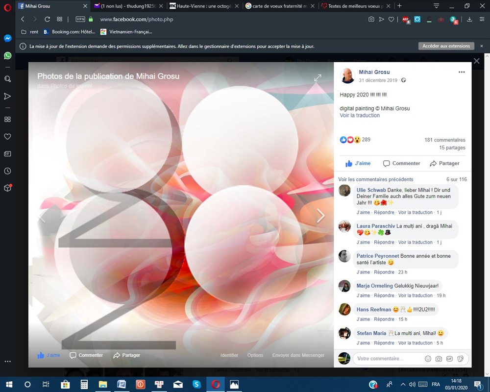View reactions count 289
Viewport: 490px width, 392px height.
[x=366, y=140]
